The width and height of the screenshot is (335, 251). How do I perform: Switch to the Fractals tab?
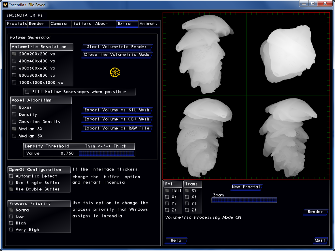pyautogui.click(x=17, y=24)
